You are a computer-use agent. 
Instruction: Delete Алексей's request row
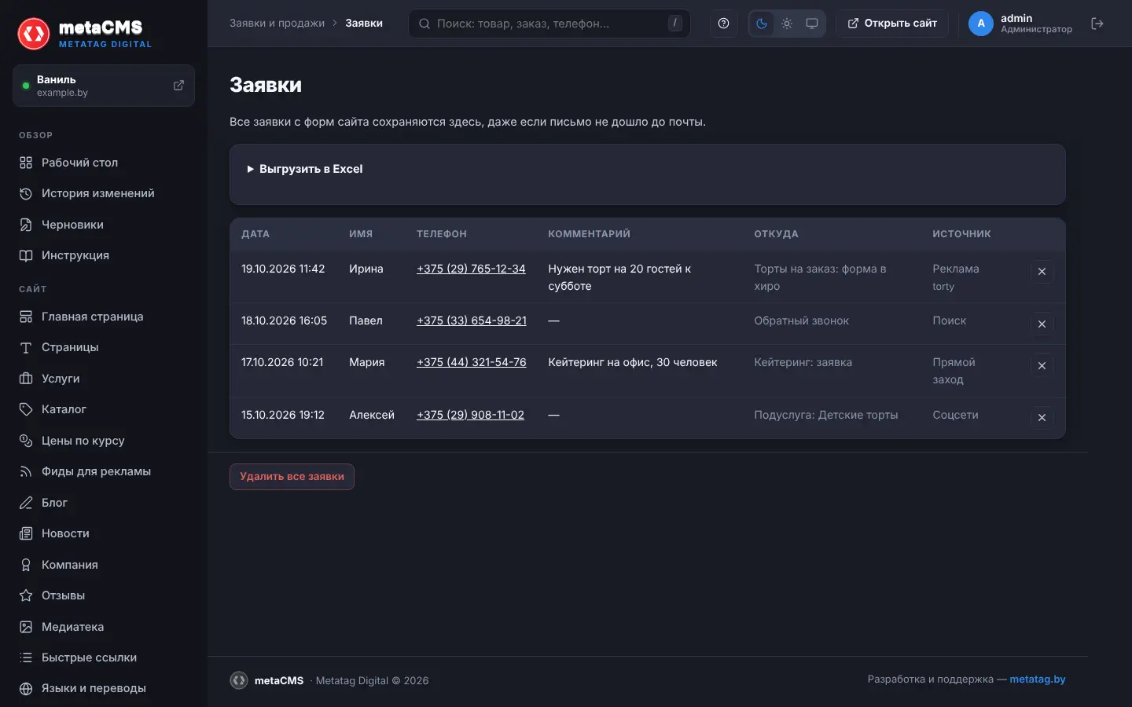1042,418
